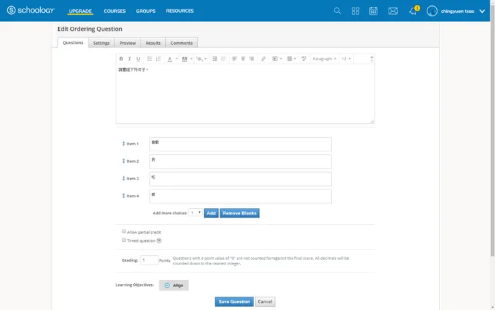Apply the text highlight background color
The image size is (495, 310).
(x=185, y=59)
